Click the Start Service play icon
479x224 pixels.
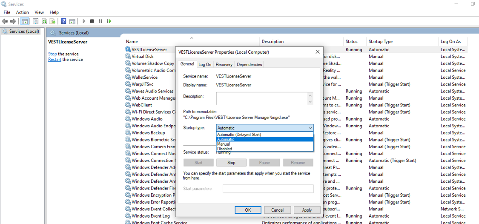tap(84, 21)
